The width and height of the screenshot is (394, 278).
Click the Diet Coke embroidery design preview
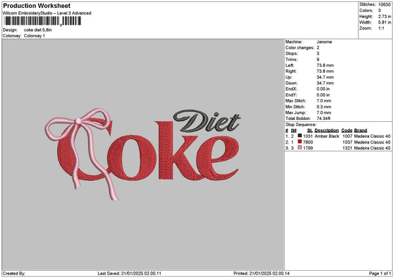click(x=142, y=154)
